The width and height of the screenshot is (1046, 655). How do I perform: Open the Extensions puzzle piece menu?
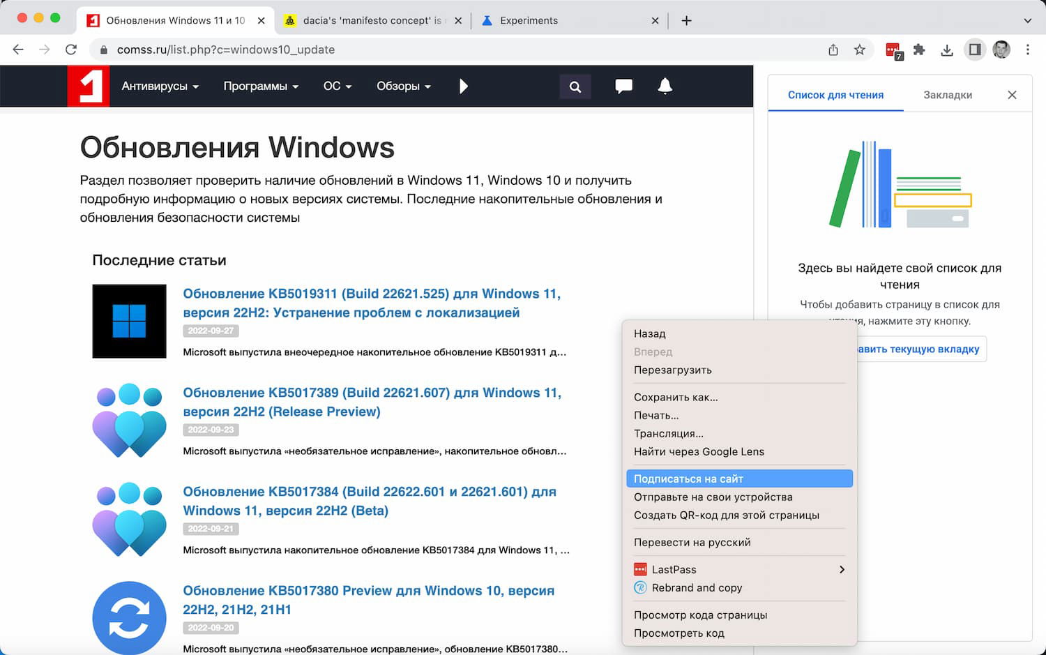coord(920,50)
